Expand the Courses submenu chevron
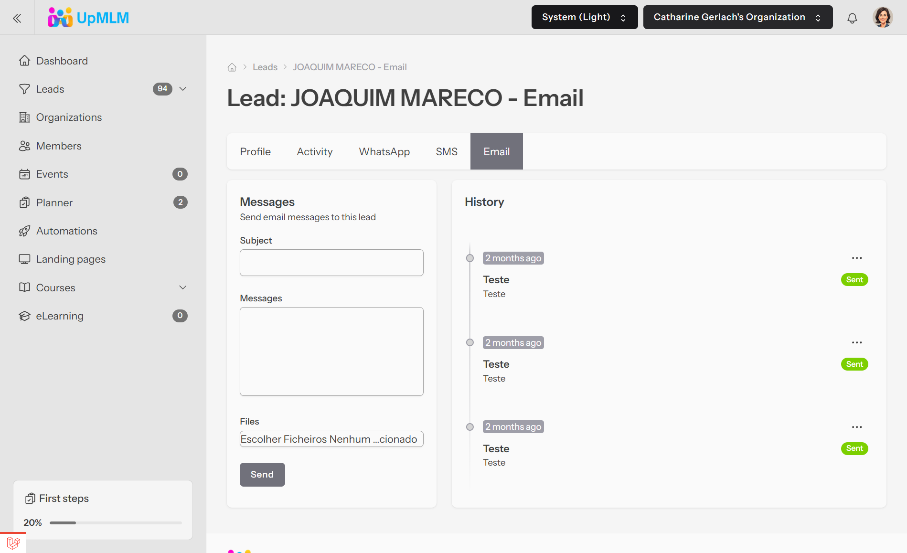 click(183, 287)
